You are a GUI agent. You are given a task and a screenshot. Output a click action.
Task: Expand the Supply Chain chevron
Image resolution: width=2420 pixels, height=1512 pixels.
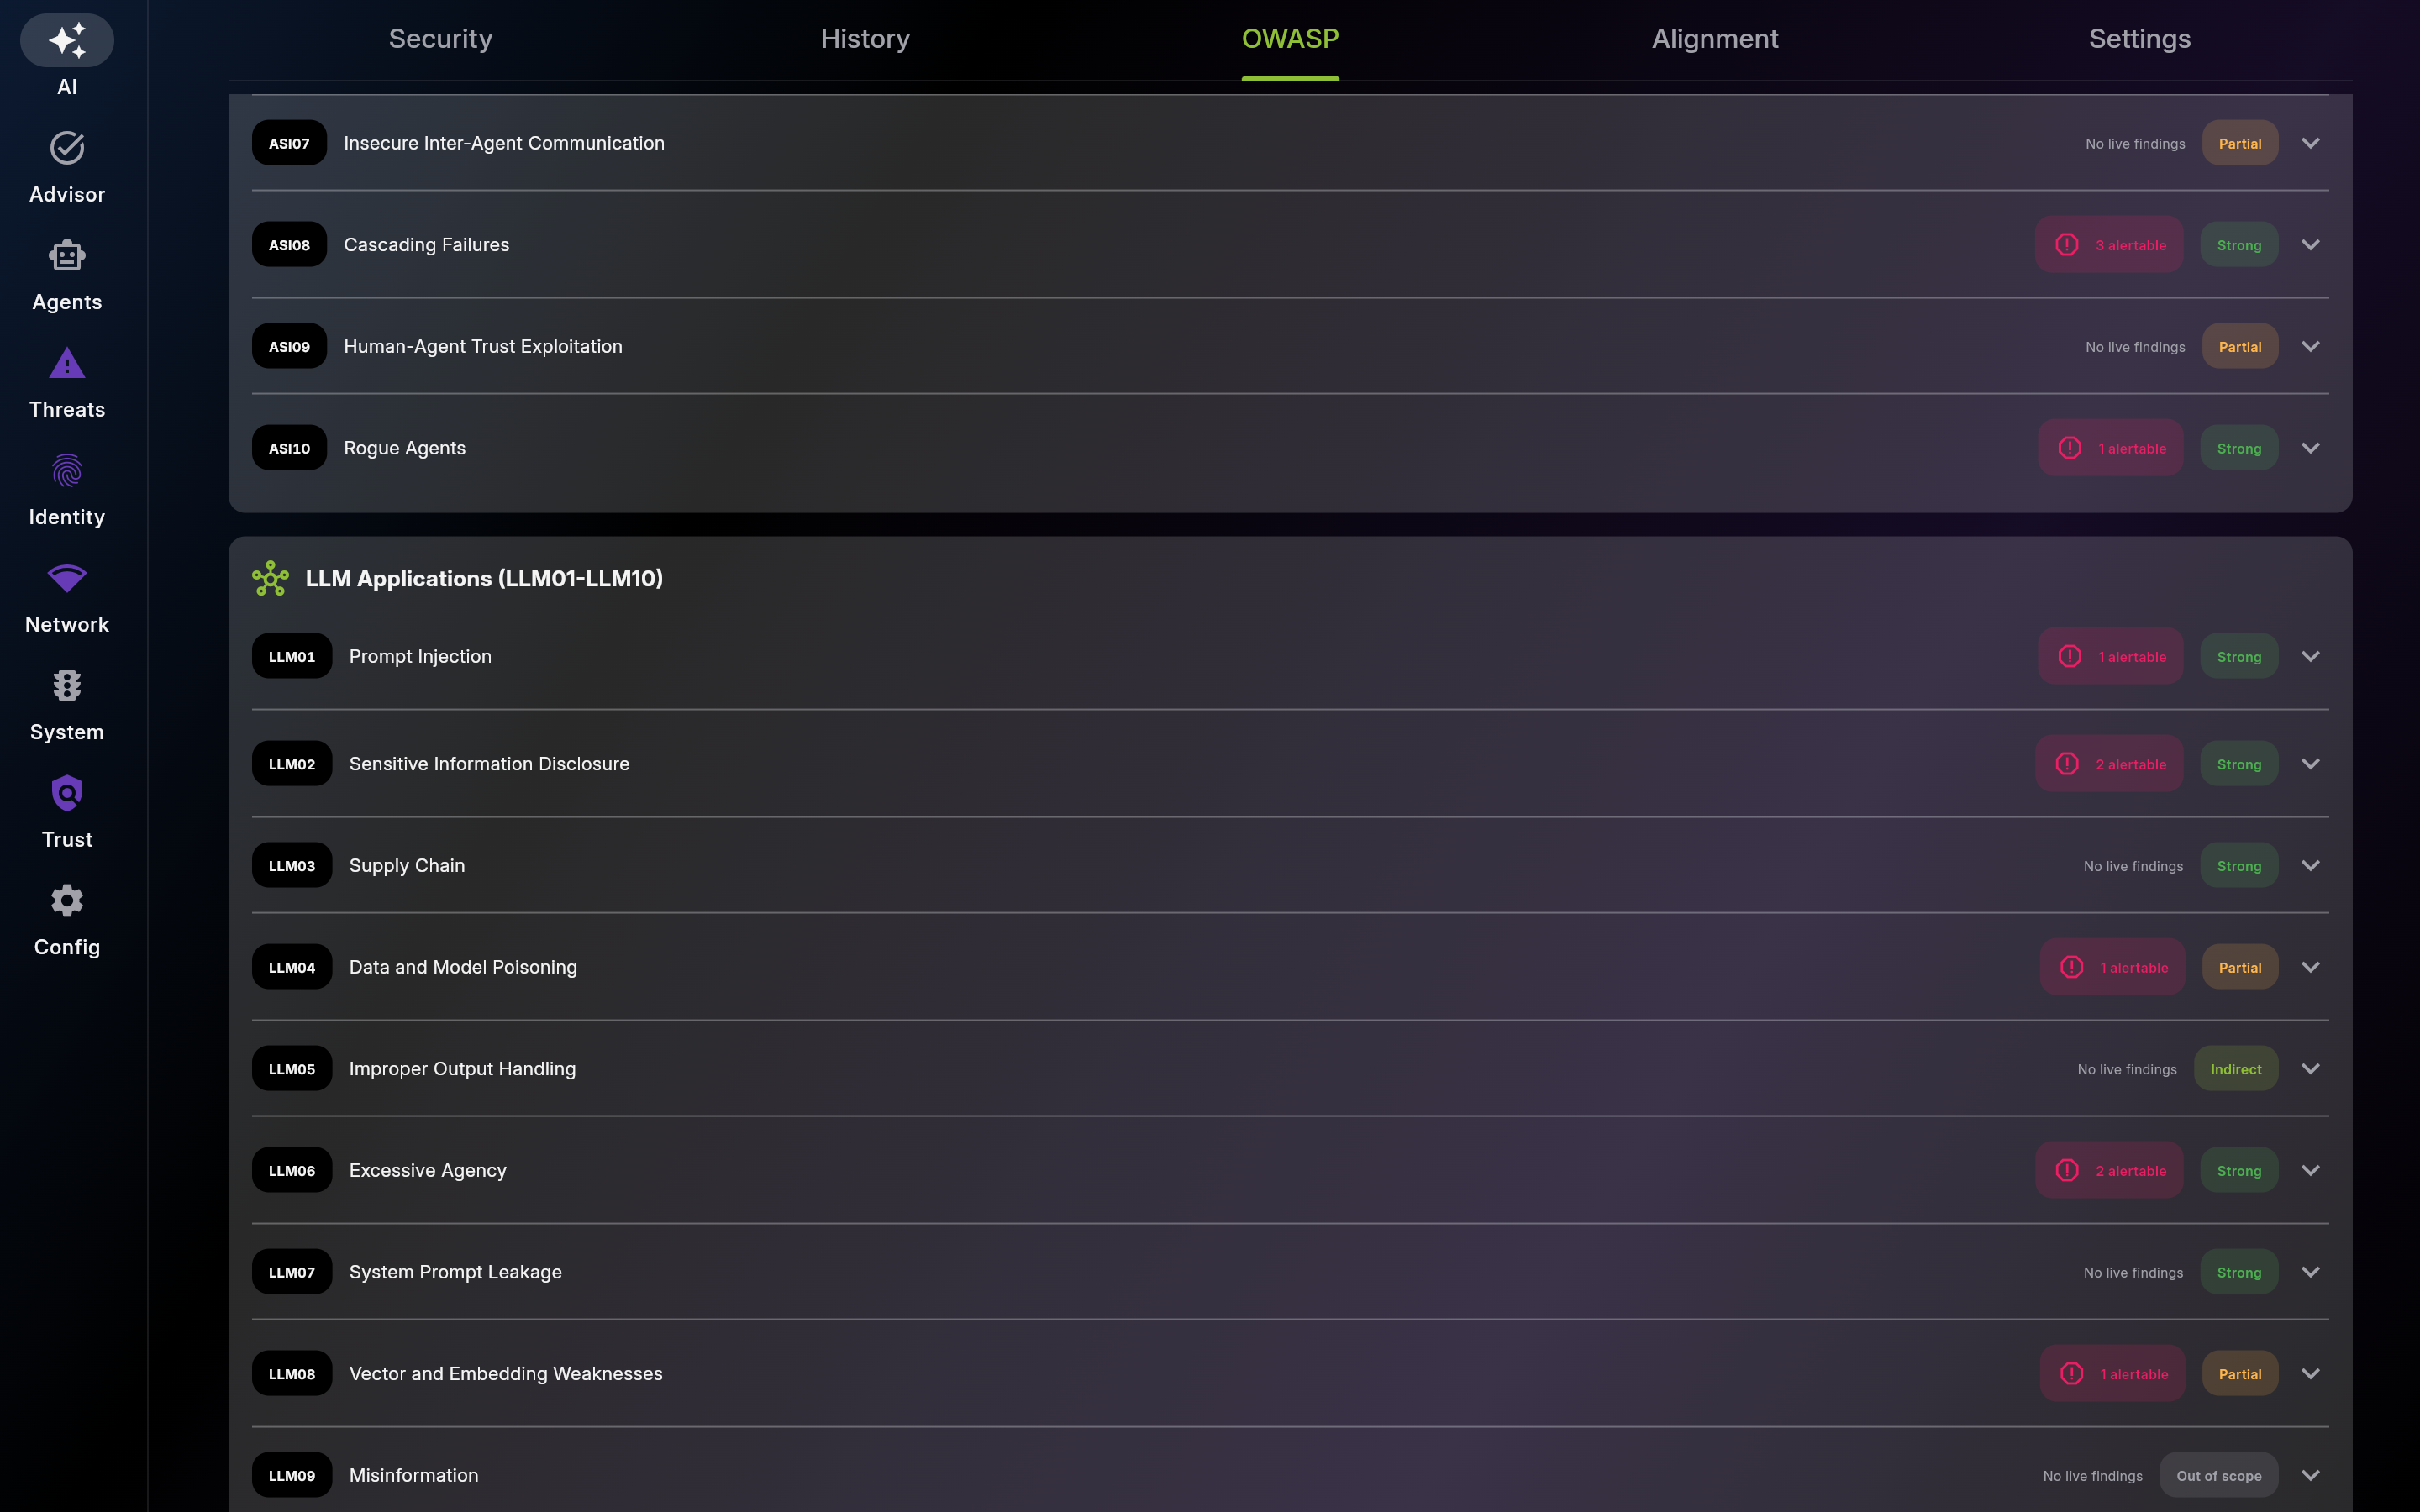tap(2310, 865)
